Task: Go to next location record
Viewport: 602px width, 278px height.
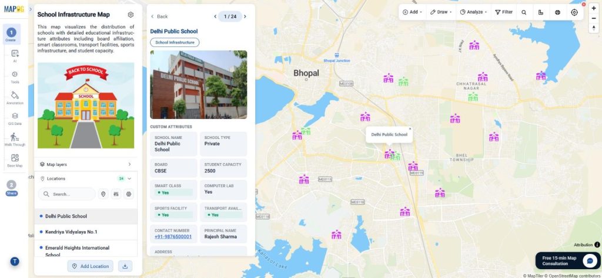Action: pos(245,16)
